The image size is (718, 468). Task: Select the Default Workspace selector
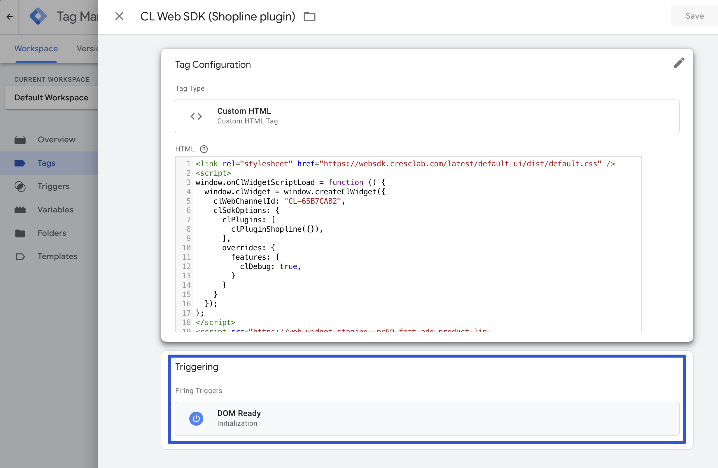click(x=52, y=98)
